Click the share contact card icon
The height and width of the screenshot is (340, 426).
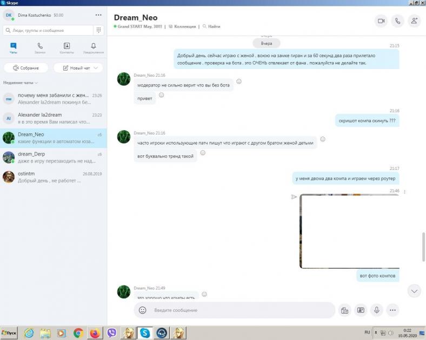361,310
